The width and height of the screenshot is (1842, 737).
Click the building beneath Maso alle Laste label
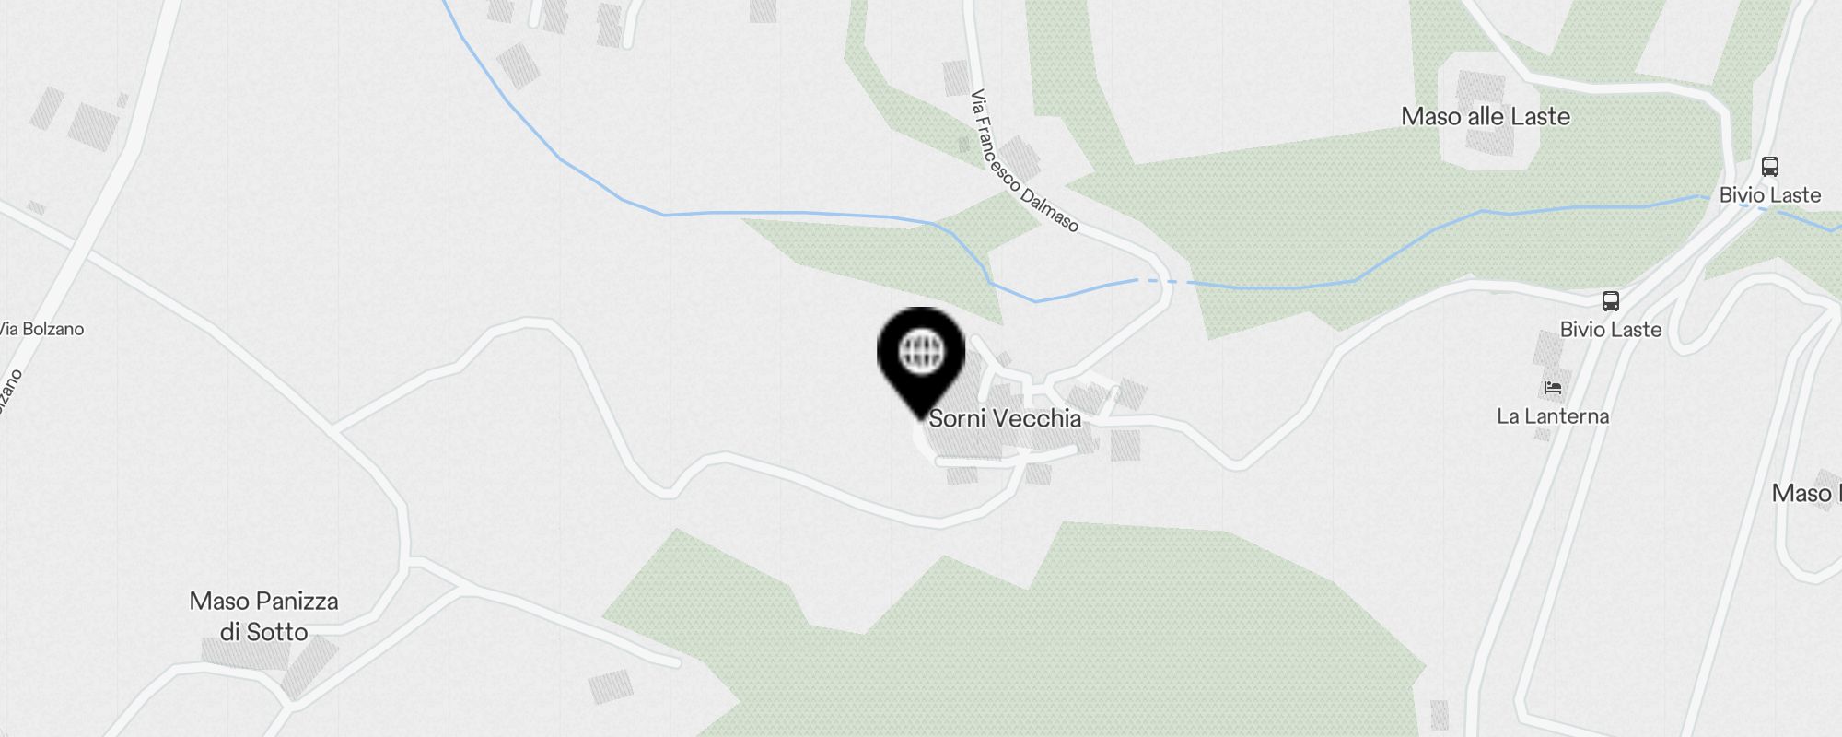click(1488, 143)
